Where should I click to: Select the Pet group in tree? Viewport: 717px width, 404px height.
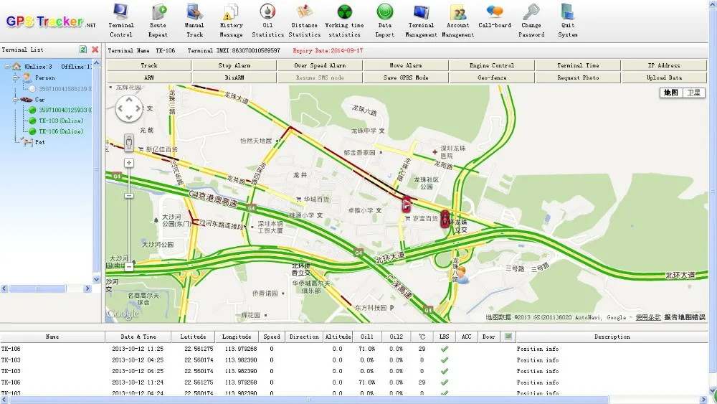(39, 142)
